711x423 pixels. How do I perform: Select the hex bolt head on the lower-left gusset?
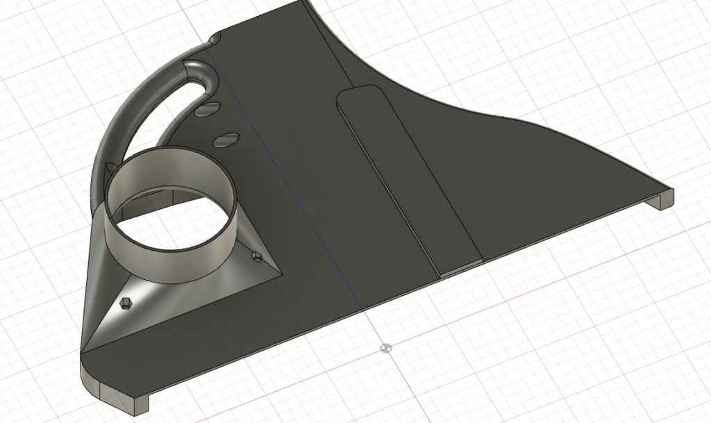[125, 304]
